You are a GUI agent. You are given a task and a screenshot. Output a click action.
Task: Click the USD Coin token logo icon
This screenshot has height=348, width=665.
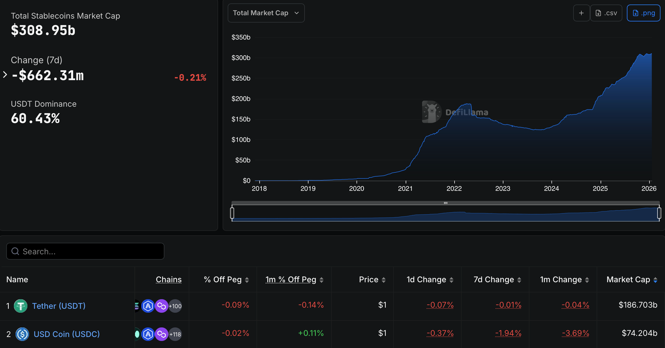pos(22,334)
